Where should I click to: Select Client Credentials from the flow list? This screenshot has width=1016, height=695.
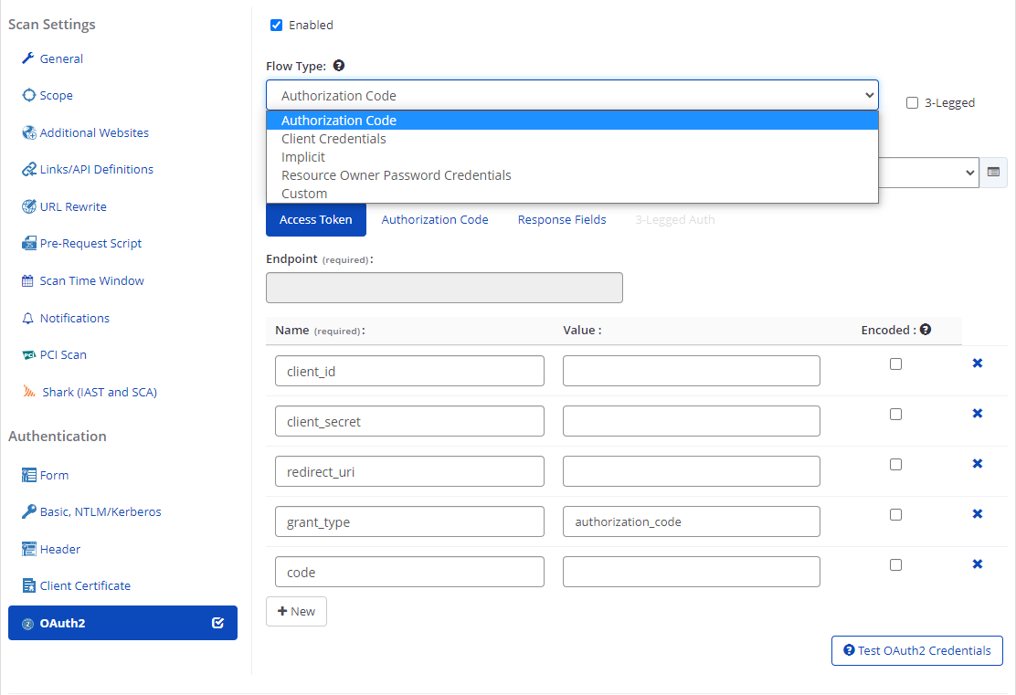(x=333, y=138)
